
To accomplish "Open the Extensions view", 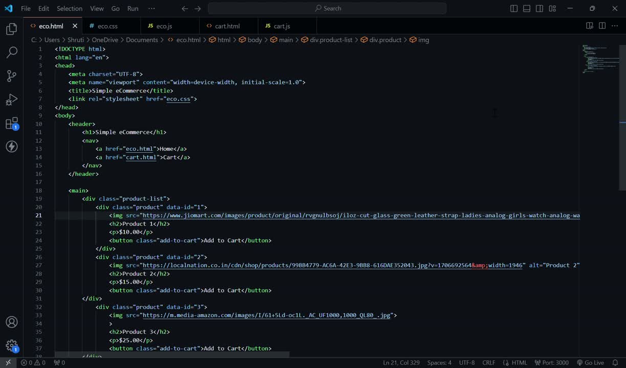I will (11, 123).
